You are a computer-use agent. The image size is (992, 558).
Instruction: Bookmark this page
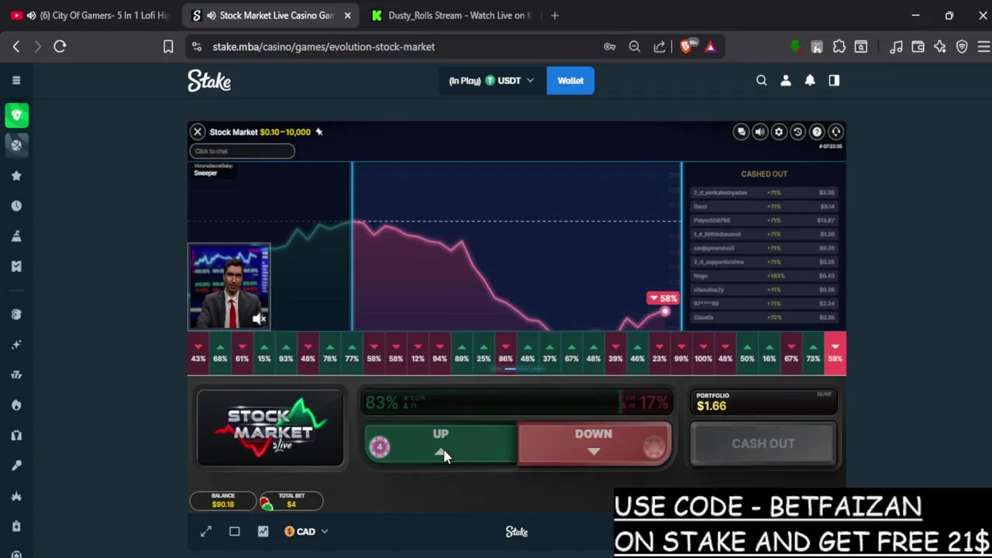pos(167,46)
